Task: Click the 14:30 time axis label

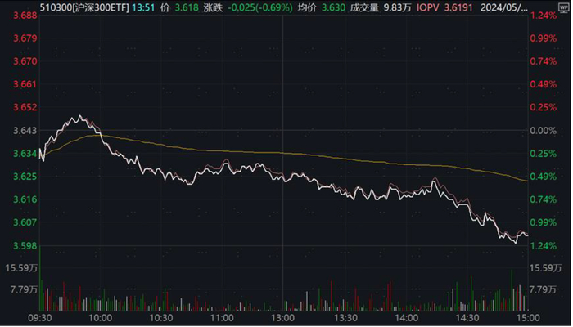Action: 467,318
